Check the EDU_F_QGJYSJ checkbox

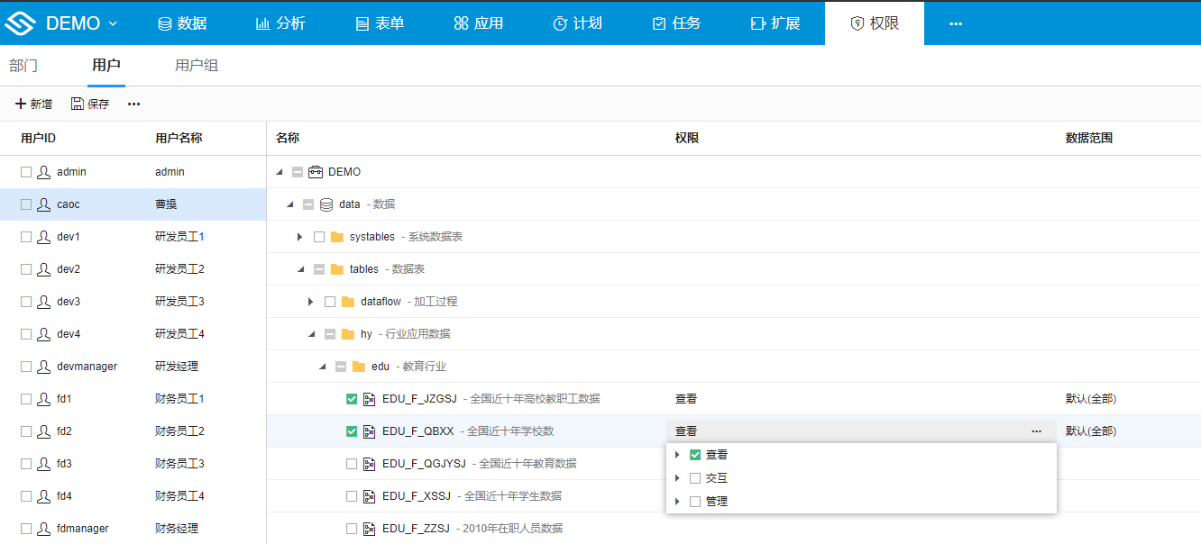tap(351, 463)
